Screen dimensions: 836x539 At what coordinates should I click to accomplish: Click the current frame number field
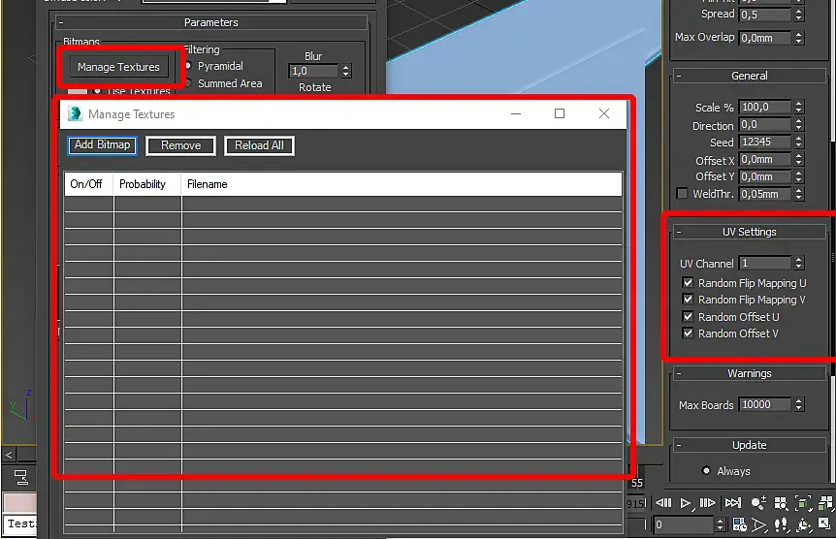coord(684,524)
